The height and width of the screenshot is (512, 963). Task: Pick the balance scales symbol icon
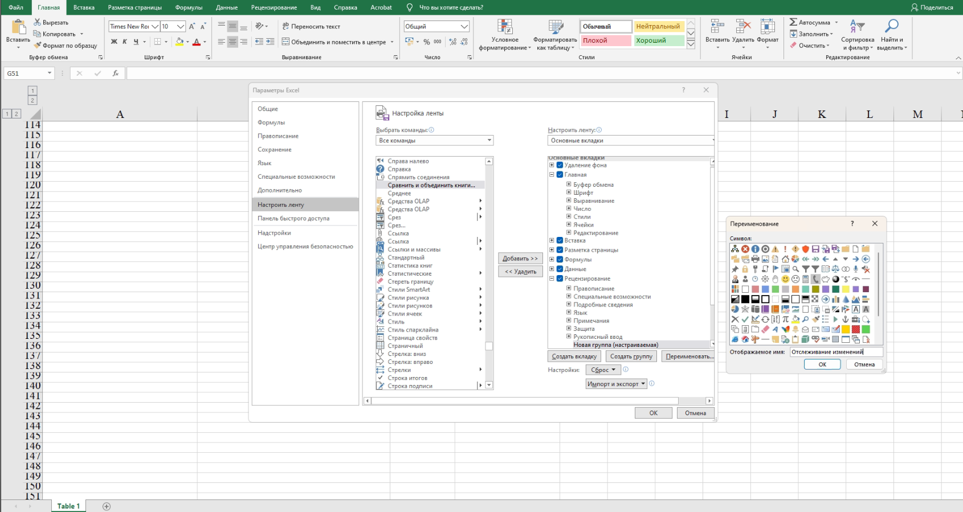[x=835, y=269]
